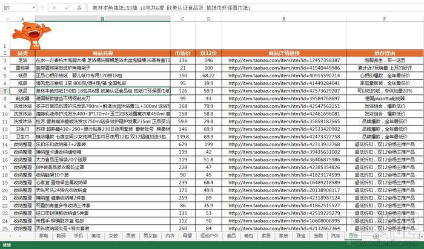Viewport: 424px width, 249px height.
Task: Switch to the 家电 sheet tab
Action: 44,236
